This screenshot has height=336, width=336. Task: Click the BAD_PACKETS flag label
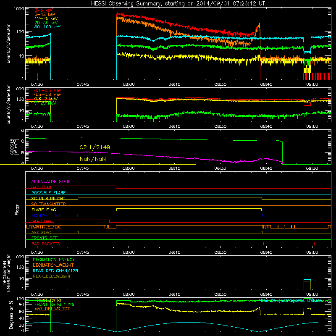coord(46,244)
